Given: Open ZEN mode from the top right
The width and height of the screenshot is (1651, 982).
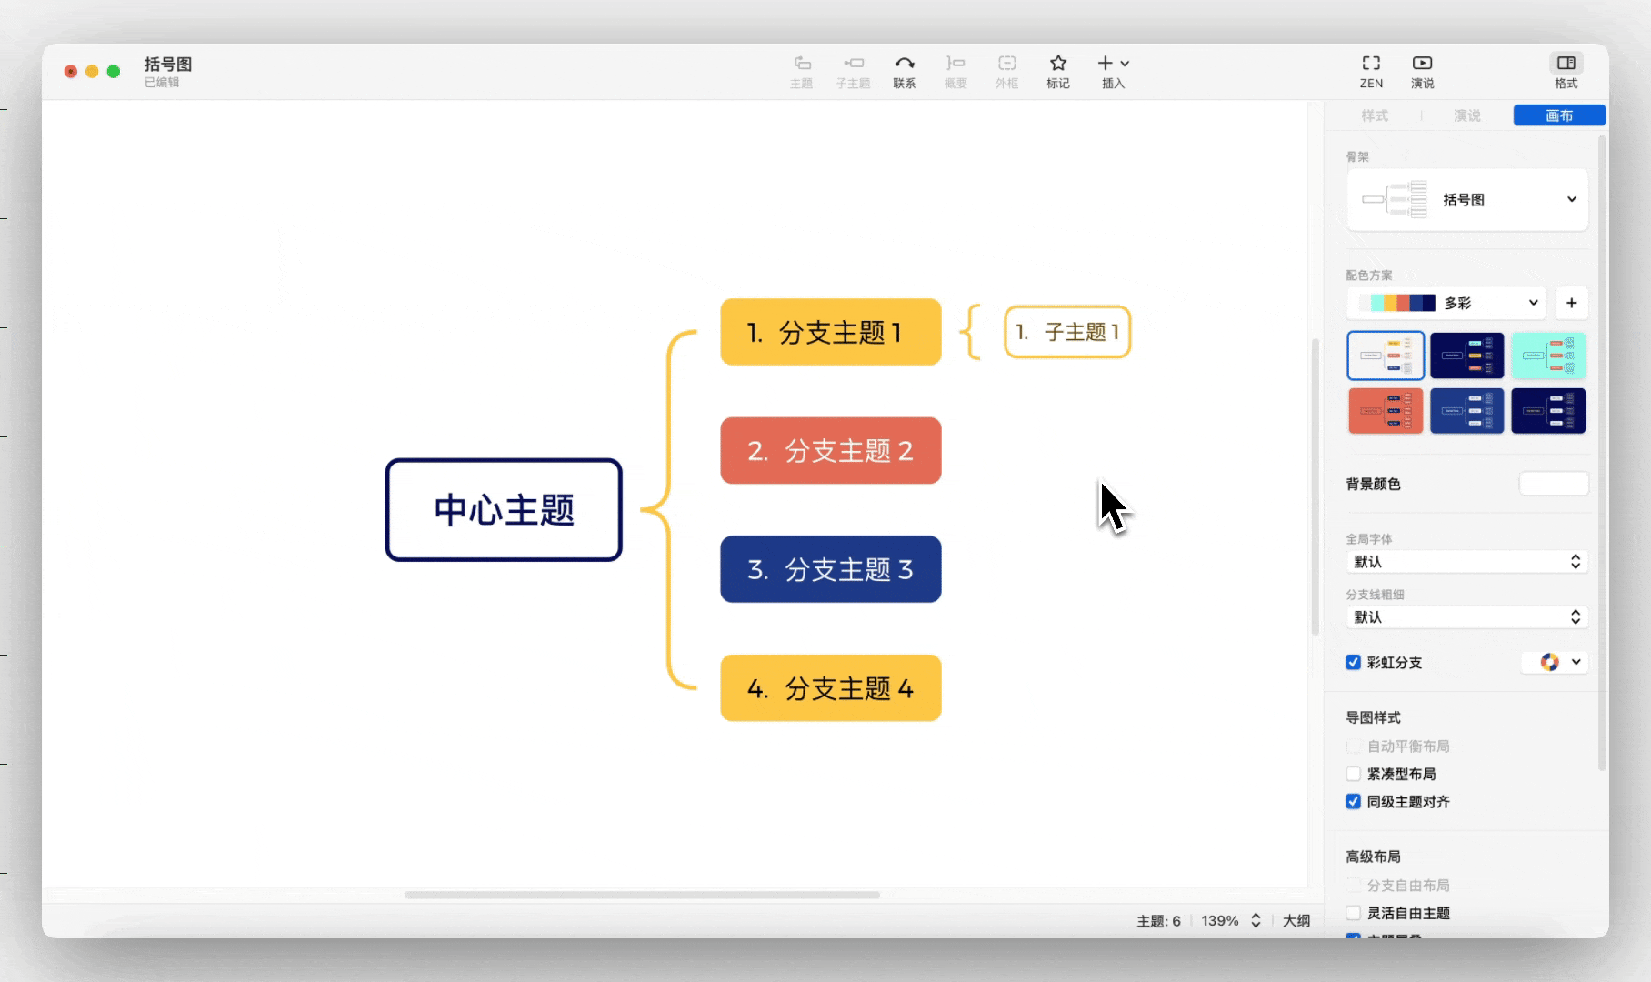Looking at the screenshot, I should 1370,71.
